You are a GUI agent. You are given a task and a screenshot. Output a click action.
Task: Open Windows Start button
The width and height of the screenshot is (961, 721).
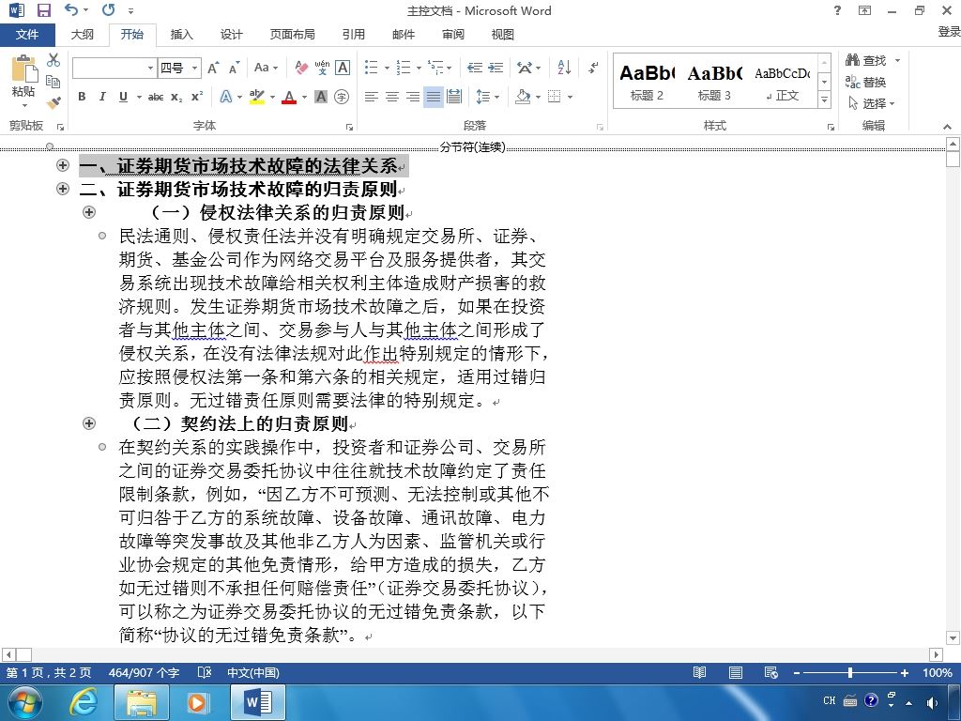pos(24,702)
